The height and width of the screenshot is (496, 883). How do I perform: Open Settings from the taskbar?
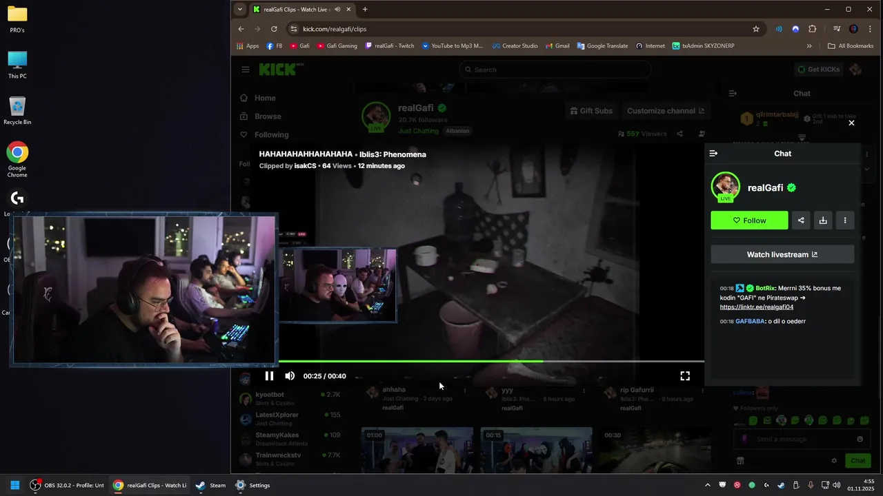point(252,485)
